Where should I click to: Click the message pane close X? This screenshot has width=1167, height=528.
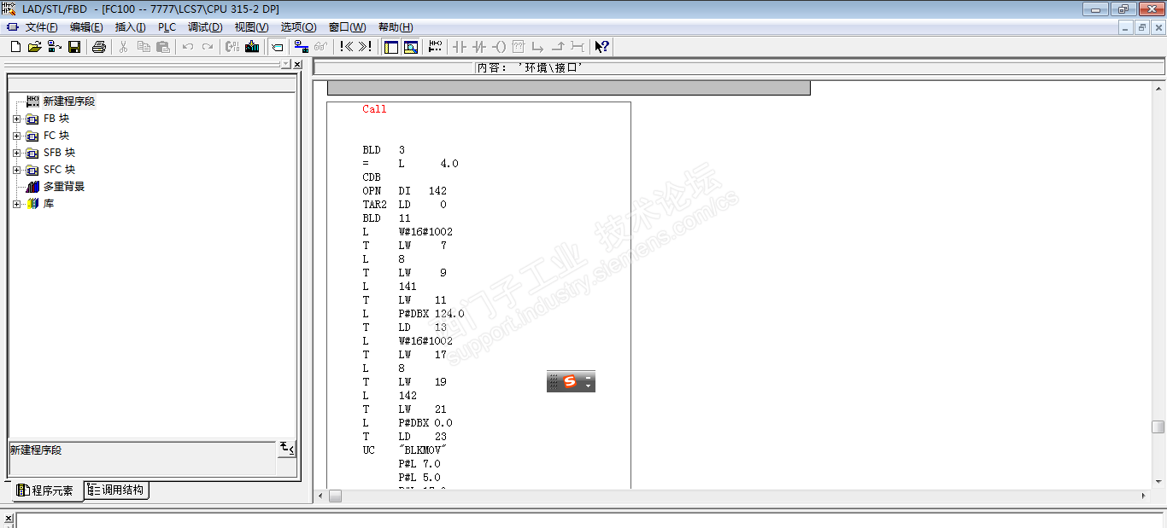point(9,519)
